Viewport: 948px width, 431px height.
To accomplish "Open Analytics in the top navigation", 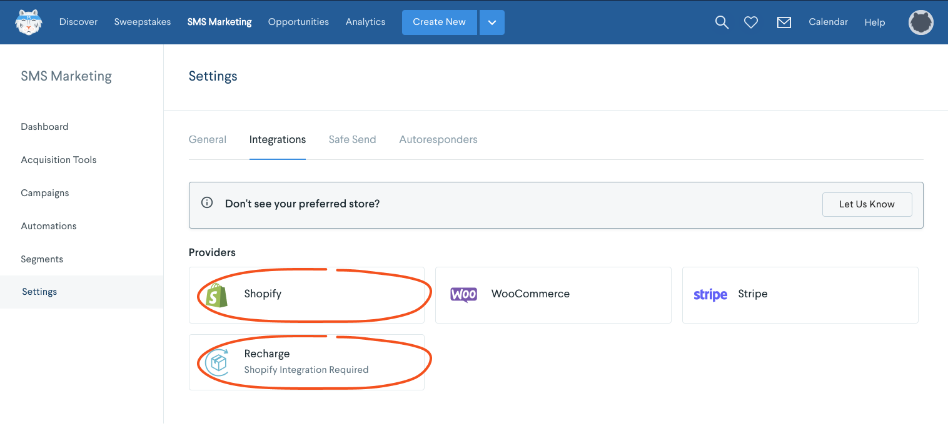I will (365, 22).
